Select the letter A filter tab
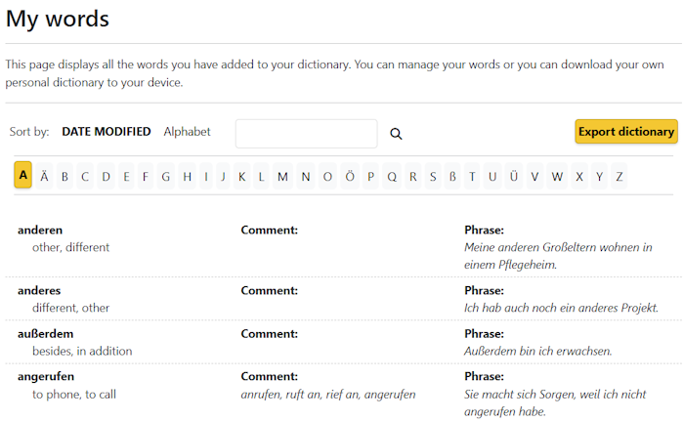This screenshot has width=684, height=421. 23,176
